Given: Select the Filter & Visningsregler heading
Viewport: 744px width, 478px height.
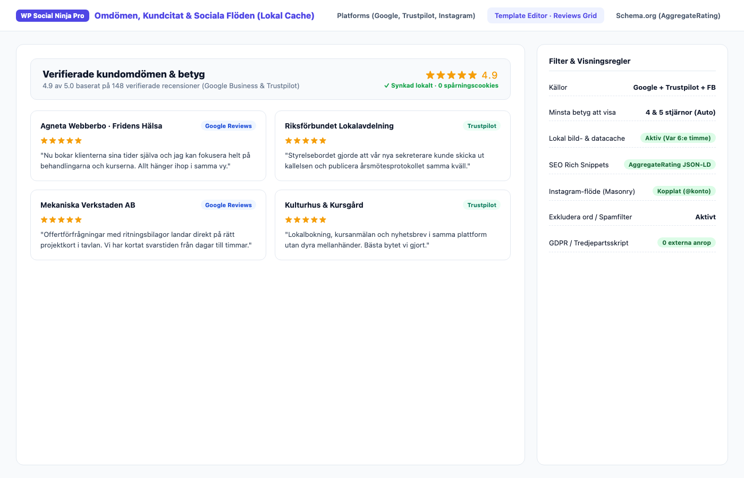Looking at the screenshot, I should point(589,61).
